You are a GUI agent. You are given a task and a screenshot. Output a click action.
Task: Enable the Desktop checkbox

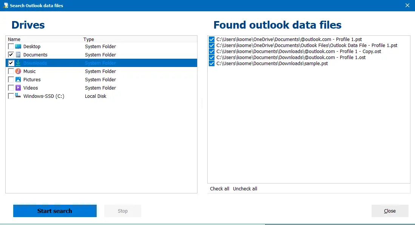(x=11, y=46)
